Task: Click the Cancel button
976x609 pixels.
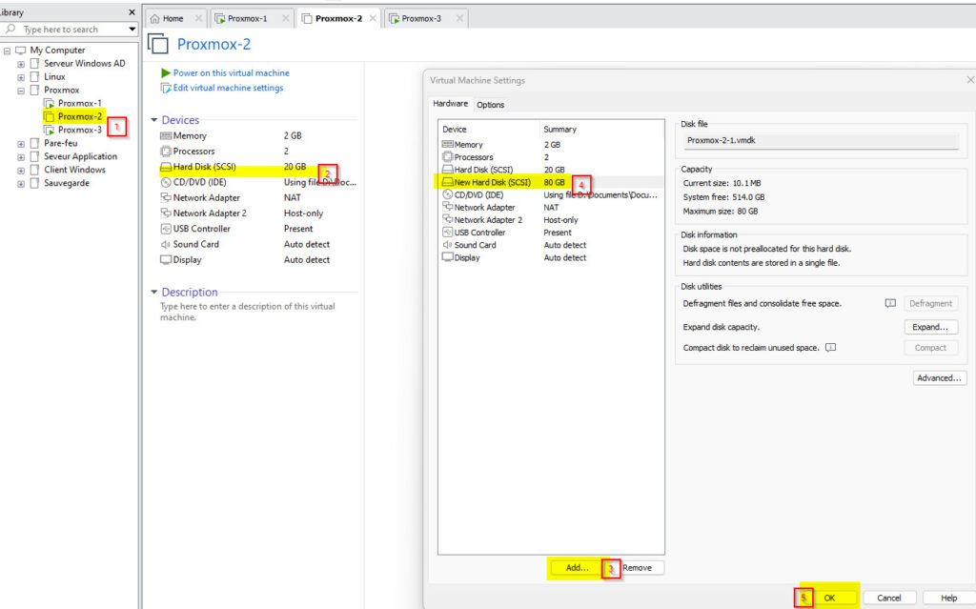Action: point(889,598)
